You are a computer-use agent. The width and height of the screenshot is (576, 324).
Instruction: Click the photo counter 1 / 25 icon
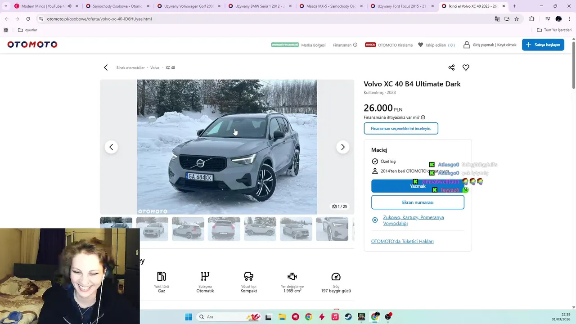coord(339,207)
